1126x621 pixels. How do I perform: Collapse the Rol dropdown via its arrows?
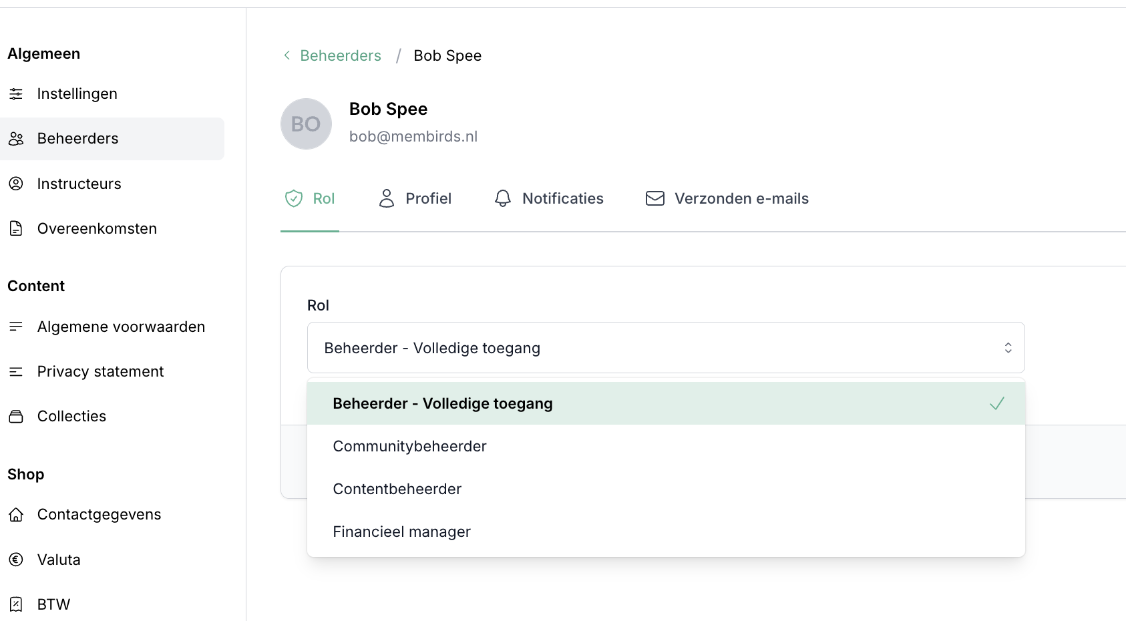pos(1008,348)
